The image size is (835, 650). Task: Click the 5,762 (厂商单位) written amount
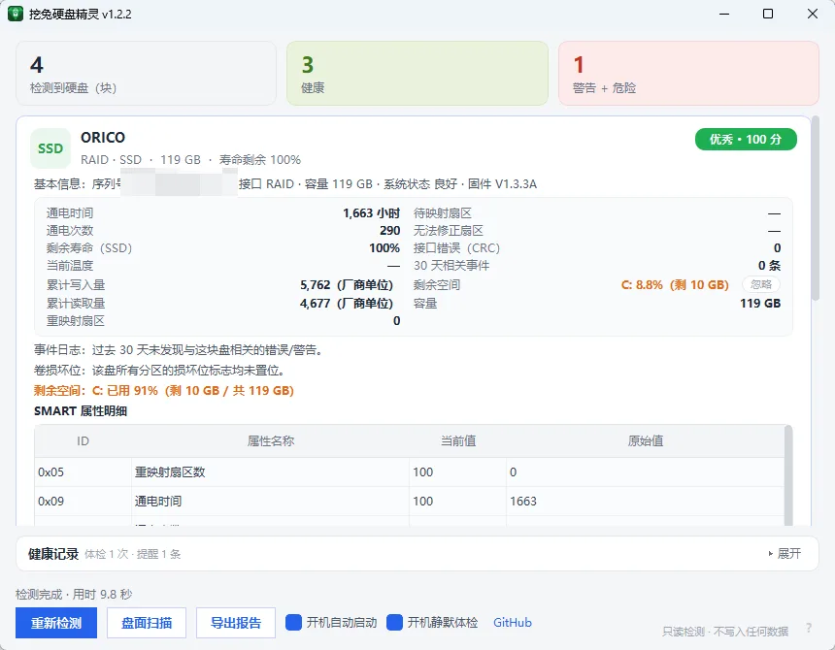click(347, 285)
